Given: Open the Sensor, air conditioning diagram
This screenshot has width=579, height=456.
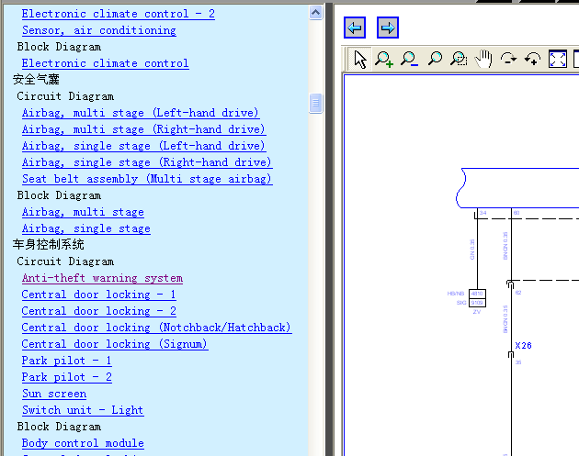Looking at the screenshot, I should [x=99, y=30].
